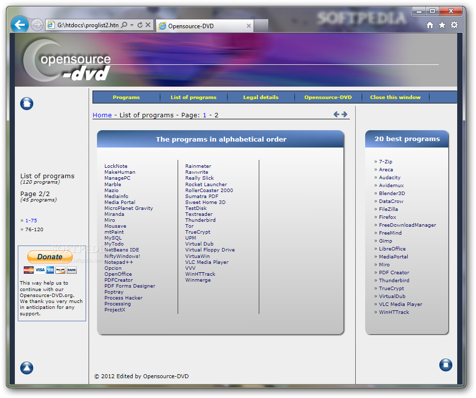This screenshot has width=476, height=398.
Task: Open OpenOffice program entry
Action: coord(118,274)
